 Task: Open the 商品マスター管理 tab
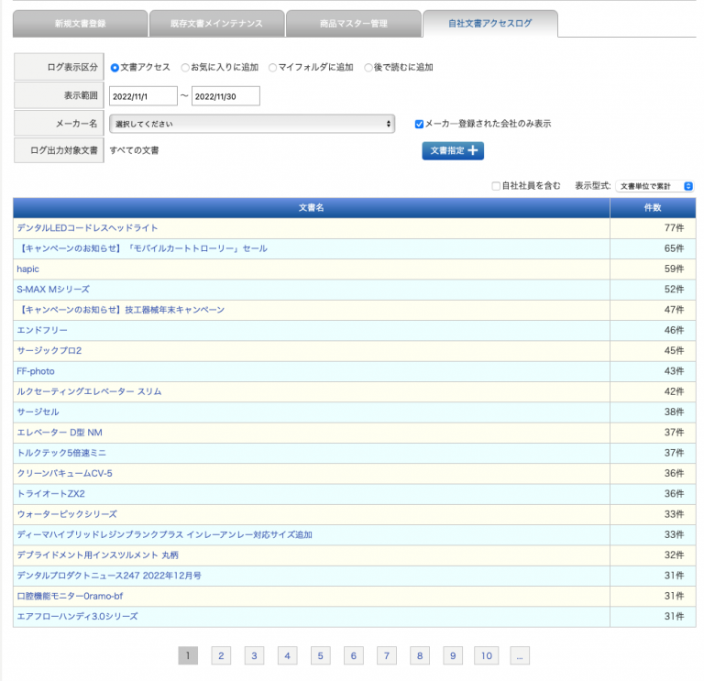(354, 23)
